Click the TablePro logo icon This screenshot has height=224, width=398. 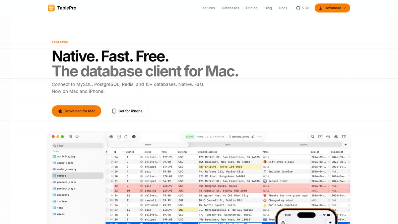click(51, 8)
